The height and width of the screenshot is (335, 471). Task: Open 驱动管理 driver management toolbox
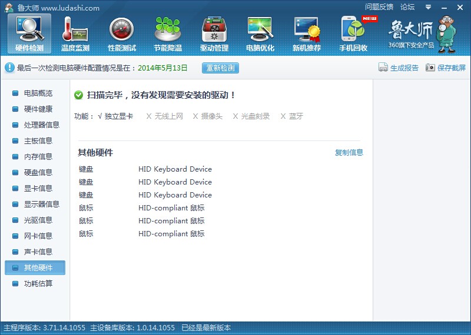pos(214,33)
